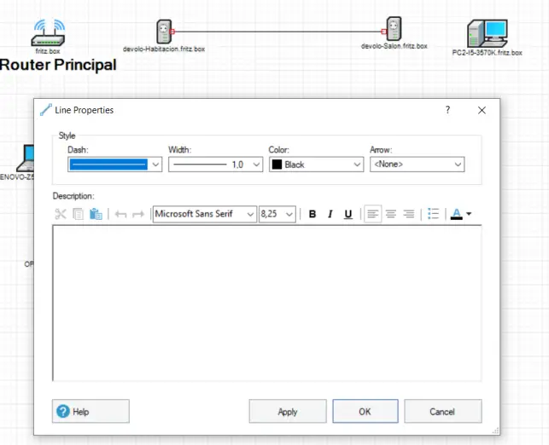Screen dimensions: 549x445
Task: Toggle Bold formatting
Action: tap(312, 214)
